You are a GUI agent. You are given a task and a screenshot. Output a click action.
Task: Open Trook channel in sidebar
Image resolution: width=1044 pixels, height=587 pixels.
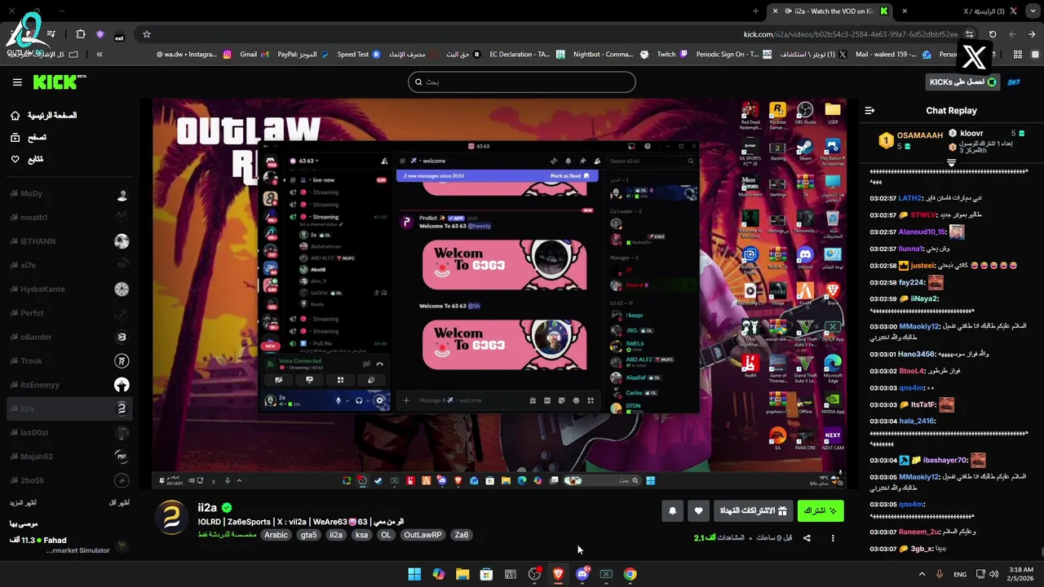click(x=69, y=361)
